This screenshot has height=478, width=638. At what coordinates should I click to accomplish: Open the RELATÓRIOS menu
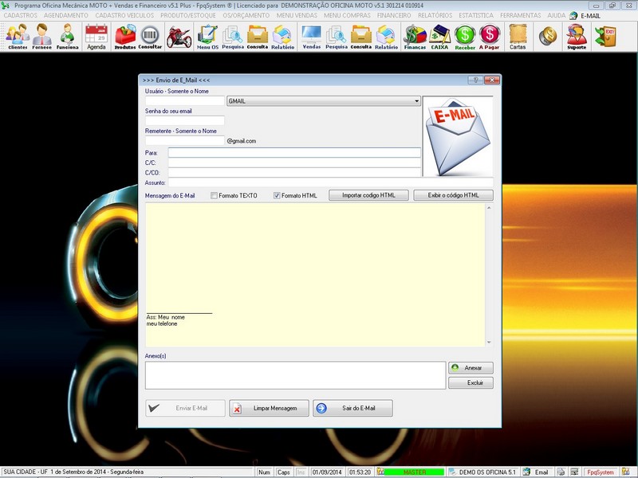(435, 15)
